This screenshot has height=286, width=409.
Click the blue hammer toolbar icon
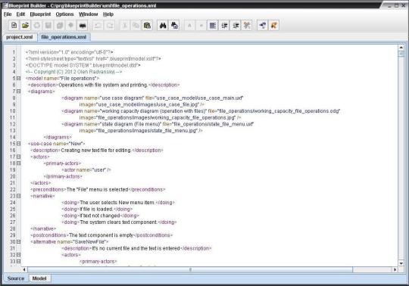[x=262, y=26]
